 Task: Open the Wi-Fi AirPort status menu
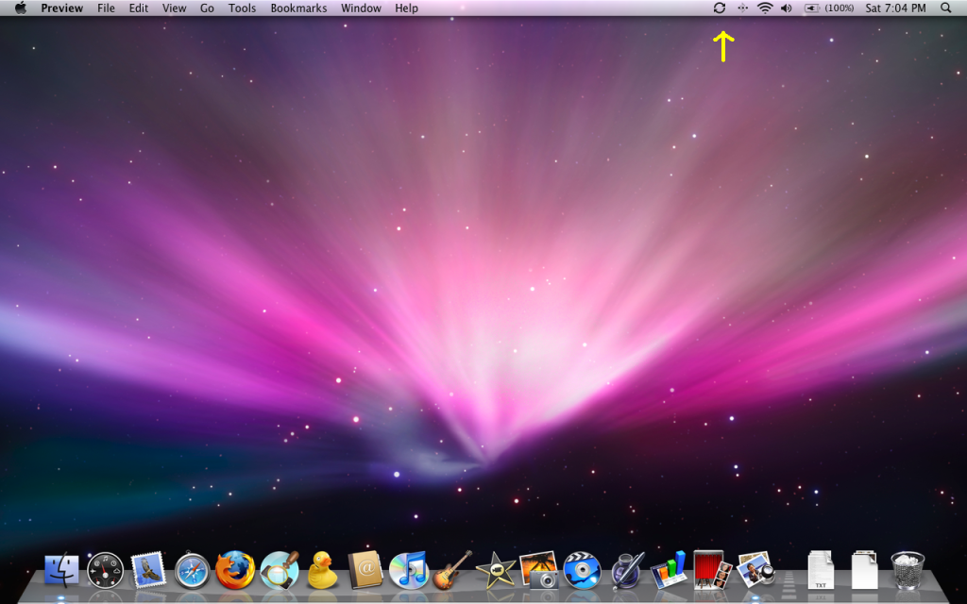pos(765,8)
